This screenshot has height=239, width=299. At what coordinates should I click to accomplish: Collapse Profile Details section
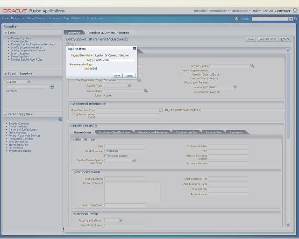click(x=71, y=126)
